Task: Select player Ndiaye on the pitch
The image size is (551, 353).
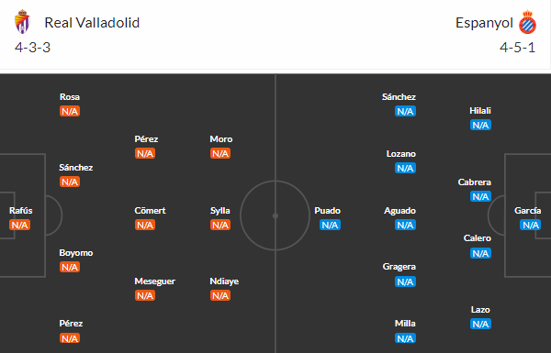Action: coord(224,281)
